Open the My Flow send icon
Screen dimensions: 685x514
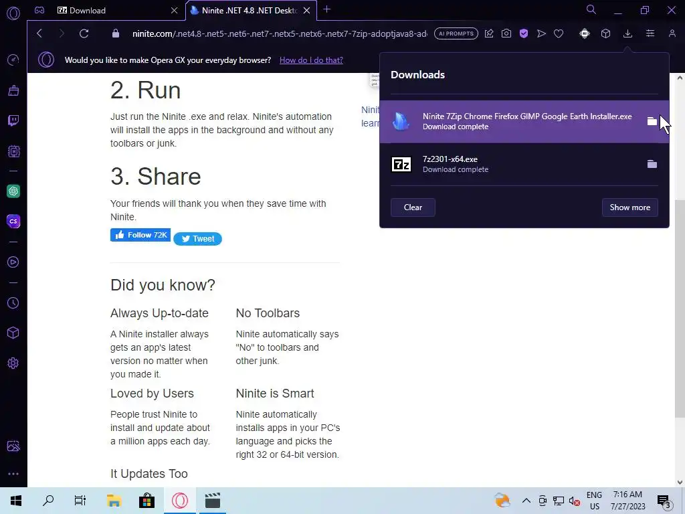[541, 33]
